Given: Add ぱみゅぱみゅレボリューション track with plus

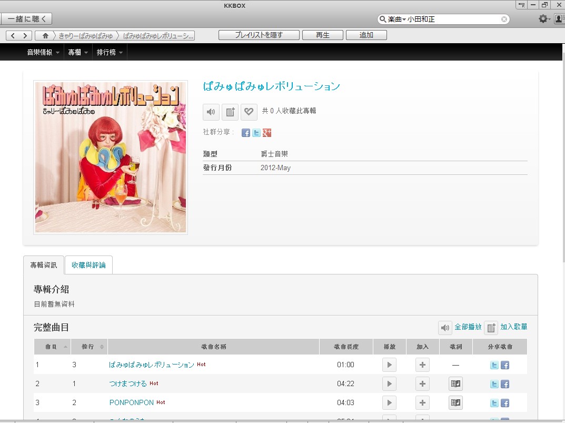Looking at the screenshot, I should (422, 365).
